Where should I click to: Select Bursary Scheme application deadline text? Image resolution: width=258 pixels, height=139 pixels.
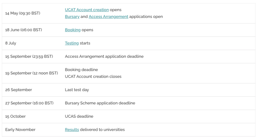(100, 103)
